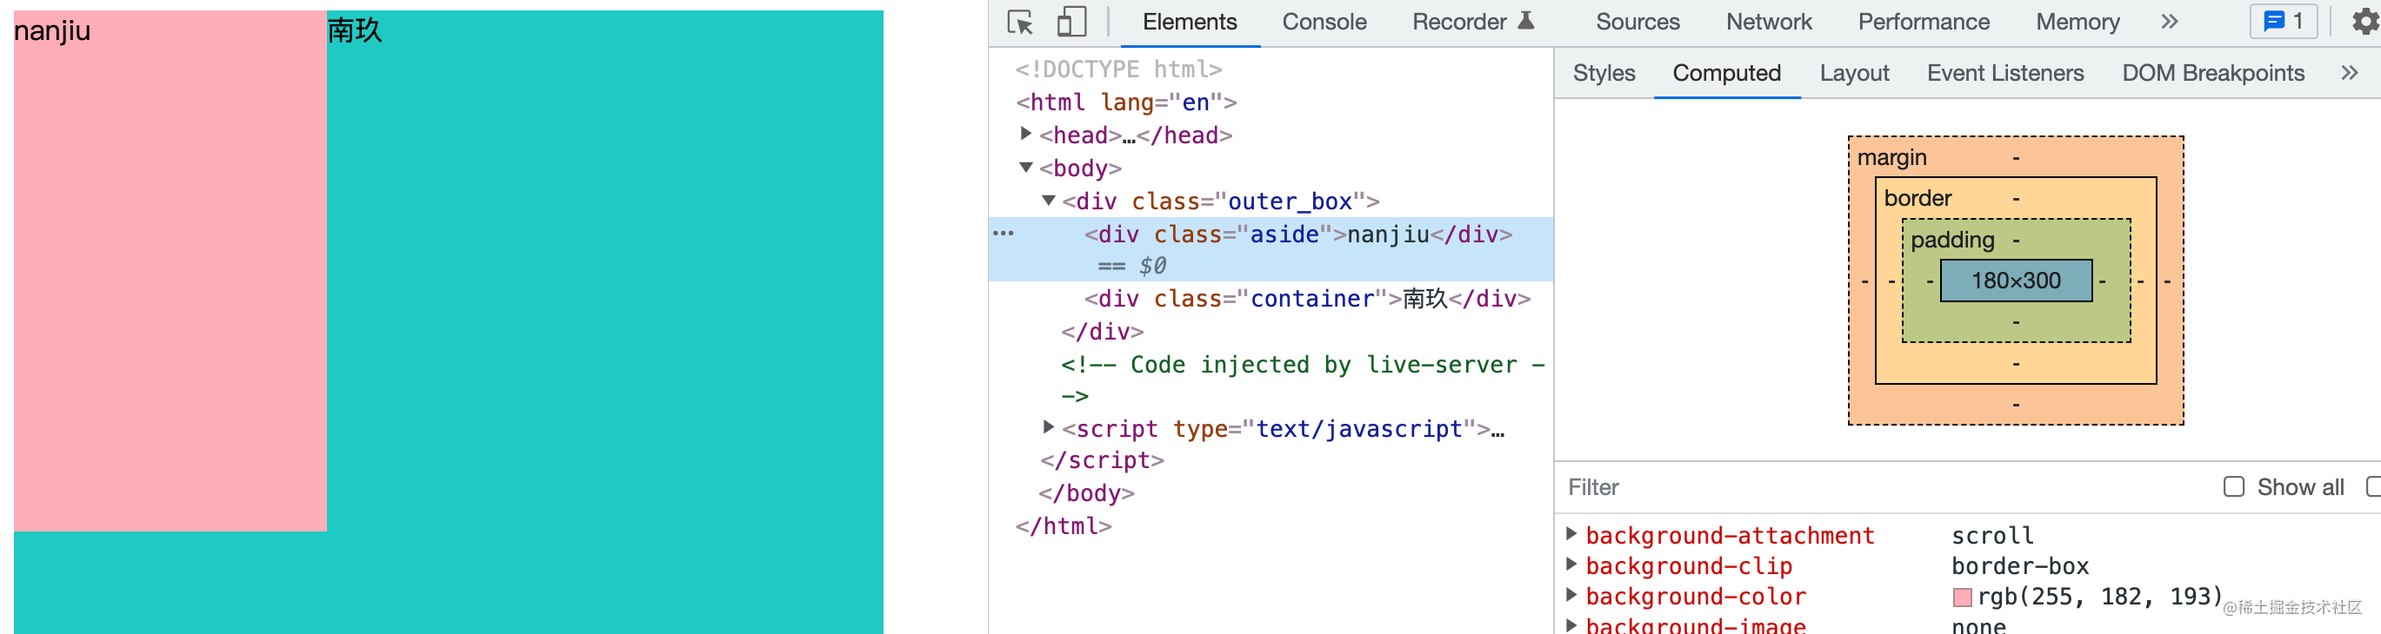Open the Memory tab
The width and height of the screenshot is (2381, 634).
click(x=2077, y=23)
